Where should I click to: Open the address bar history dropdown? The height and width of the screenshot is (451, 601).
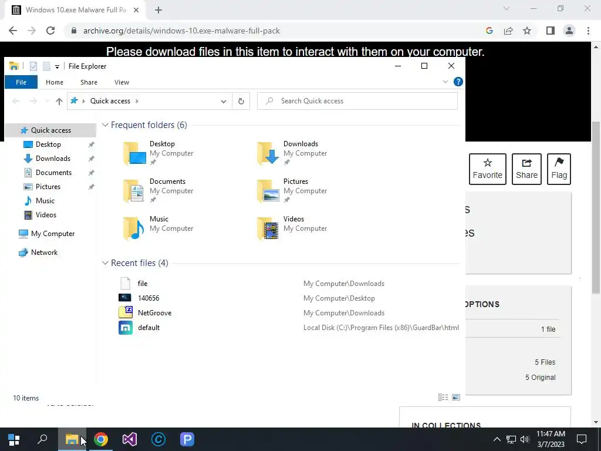224,101
